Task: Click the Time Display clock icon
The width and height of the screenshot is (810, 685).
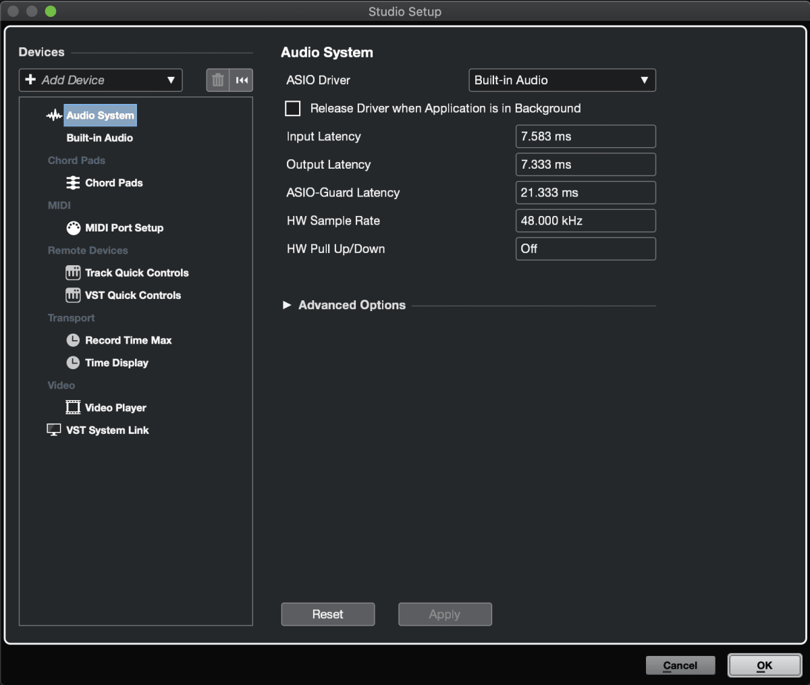Action: (x=73, y=363)
